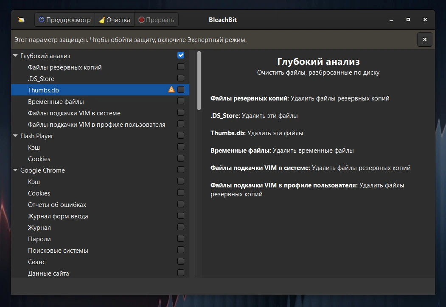Enable the Поисковые системы checkbox
This screenshot has height=307, width=446.
pyautogui.click(x=181, y=250)
